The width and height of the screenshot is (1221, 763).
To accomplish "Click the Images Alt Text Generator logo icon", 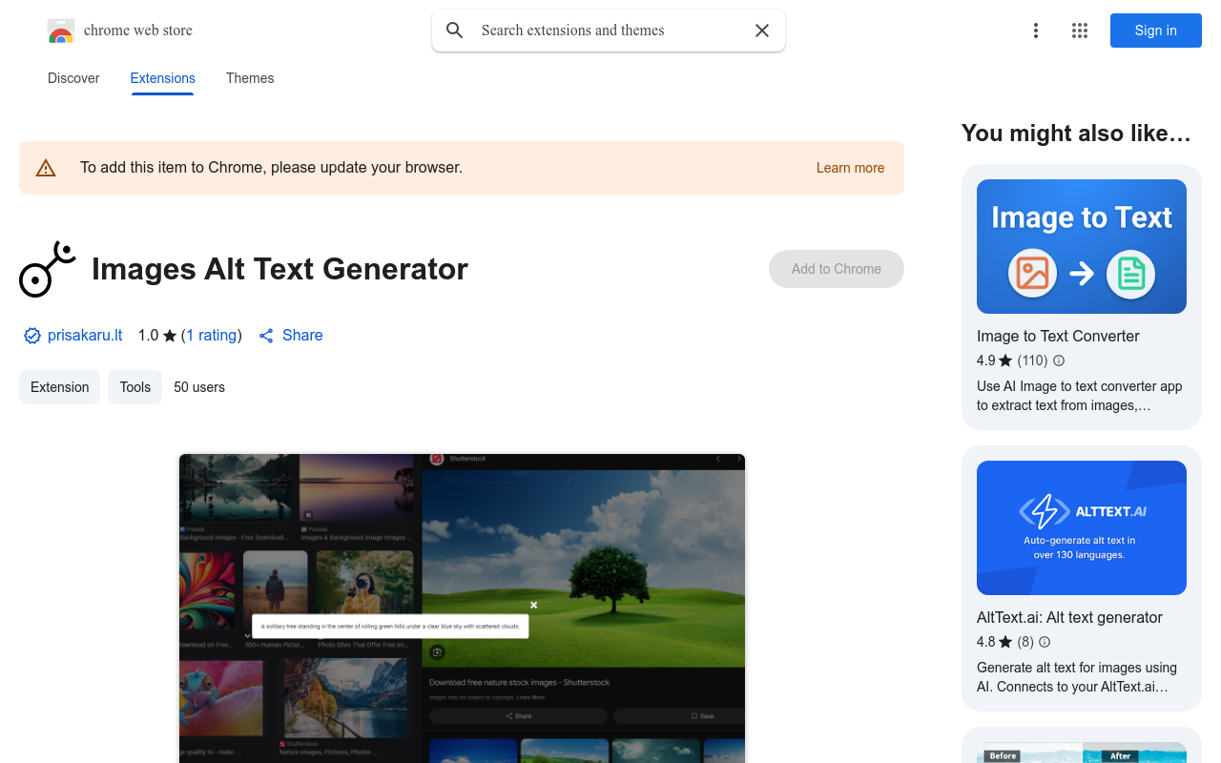I will click(48, 269).
